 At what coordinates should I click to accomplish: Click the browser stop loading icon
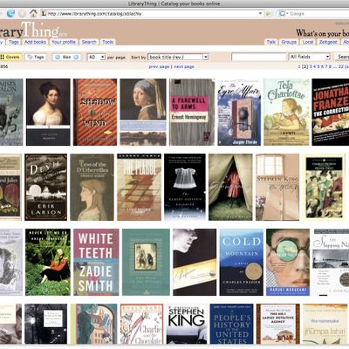click(x=22, y=13)
